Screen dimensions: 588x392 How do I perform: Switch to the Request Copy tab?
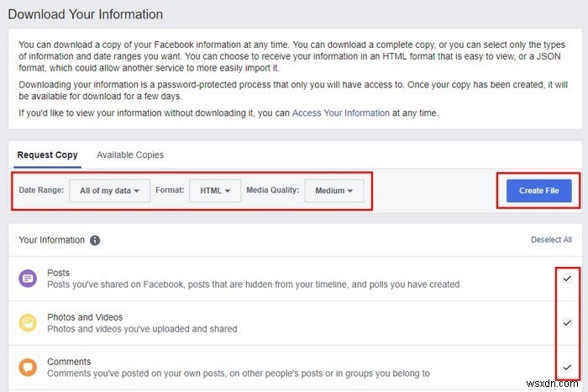47,154
